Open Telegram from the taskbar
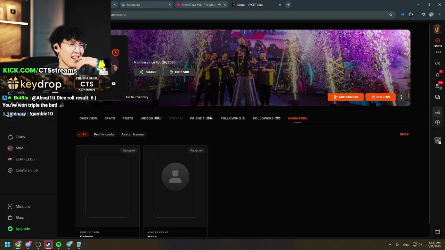The height and width of the screenshot is (250, 445). [69, 244]
